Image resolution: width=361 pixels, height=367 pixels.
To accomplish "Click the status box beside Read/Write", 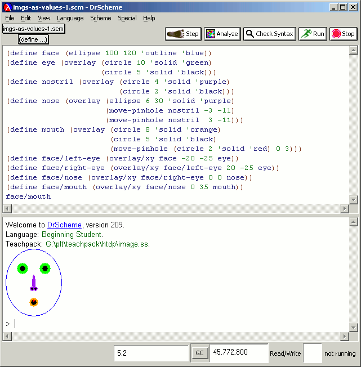I will click(313, 353).
